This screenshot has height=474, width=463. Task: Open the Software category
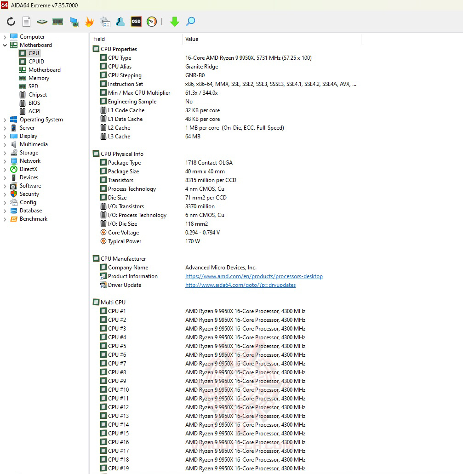[x=30, y=186]
